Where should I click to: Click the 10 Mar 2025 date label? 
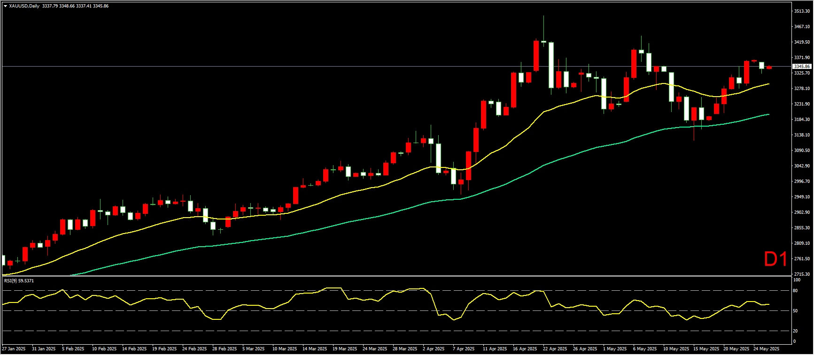coord(285,349)
